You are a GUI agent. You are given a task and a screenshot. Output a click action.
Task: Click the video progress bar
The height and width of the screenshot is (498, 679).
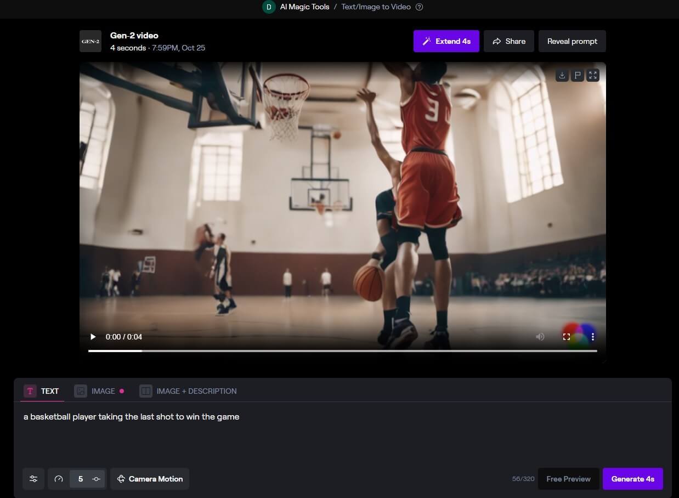pos(342,350)
